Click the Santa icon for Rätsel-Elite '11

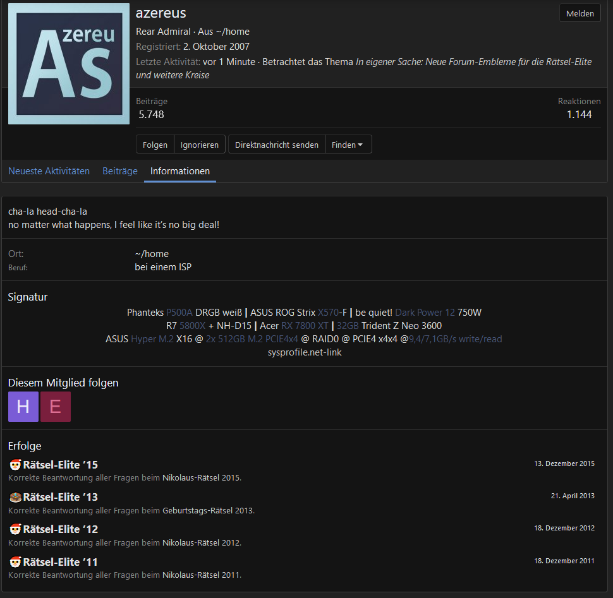tap(15, 562)
